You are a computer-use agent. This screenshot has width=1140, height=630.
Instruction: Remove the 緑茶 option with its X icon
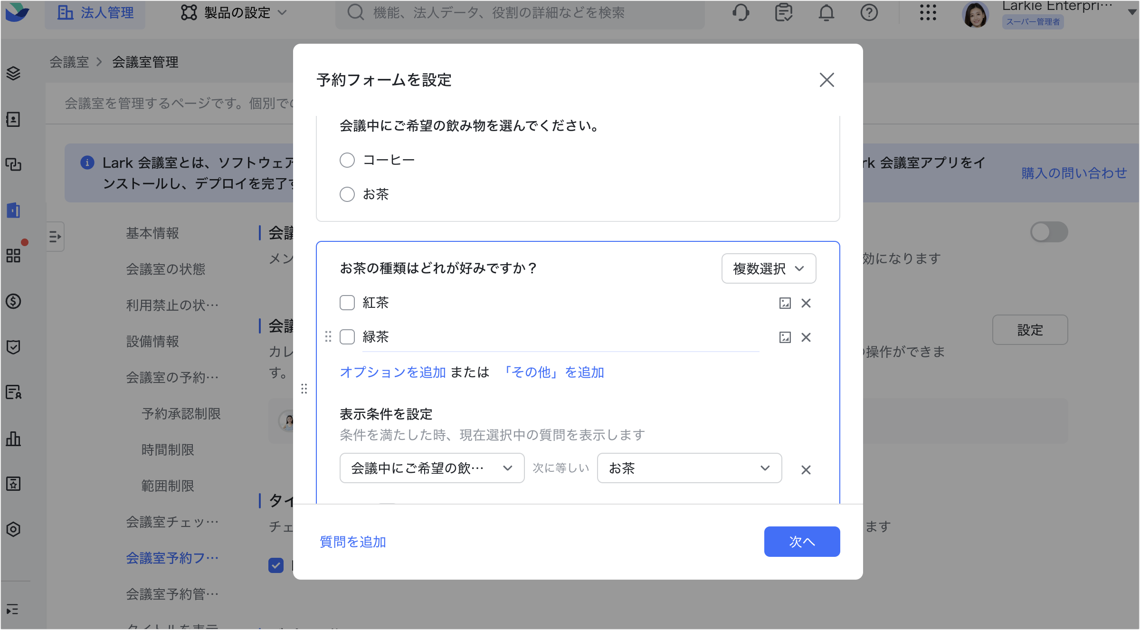(806, 337)
